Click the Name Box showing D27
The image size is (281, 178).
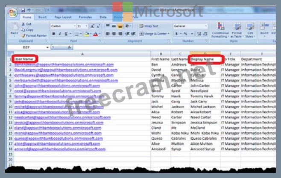pos(29,47)
